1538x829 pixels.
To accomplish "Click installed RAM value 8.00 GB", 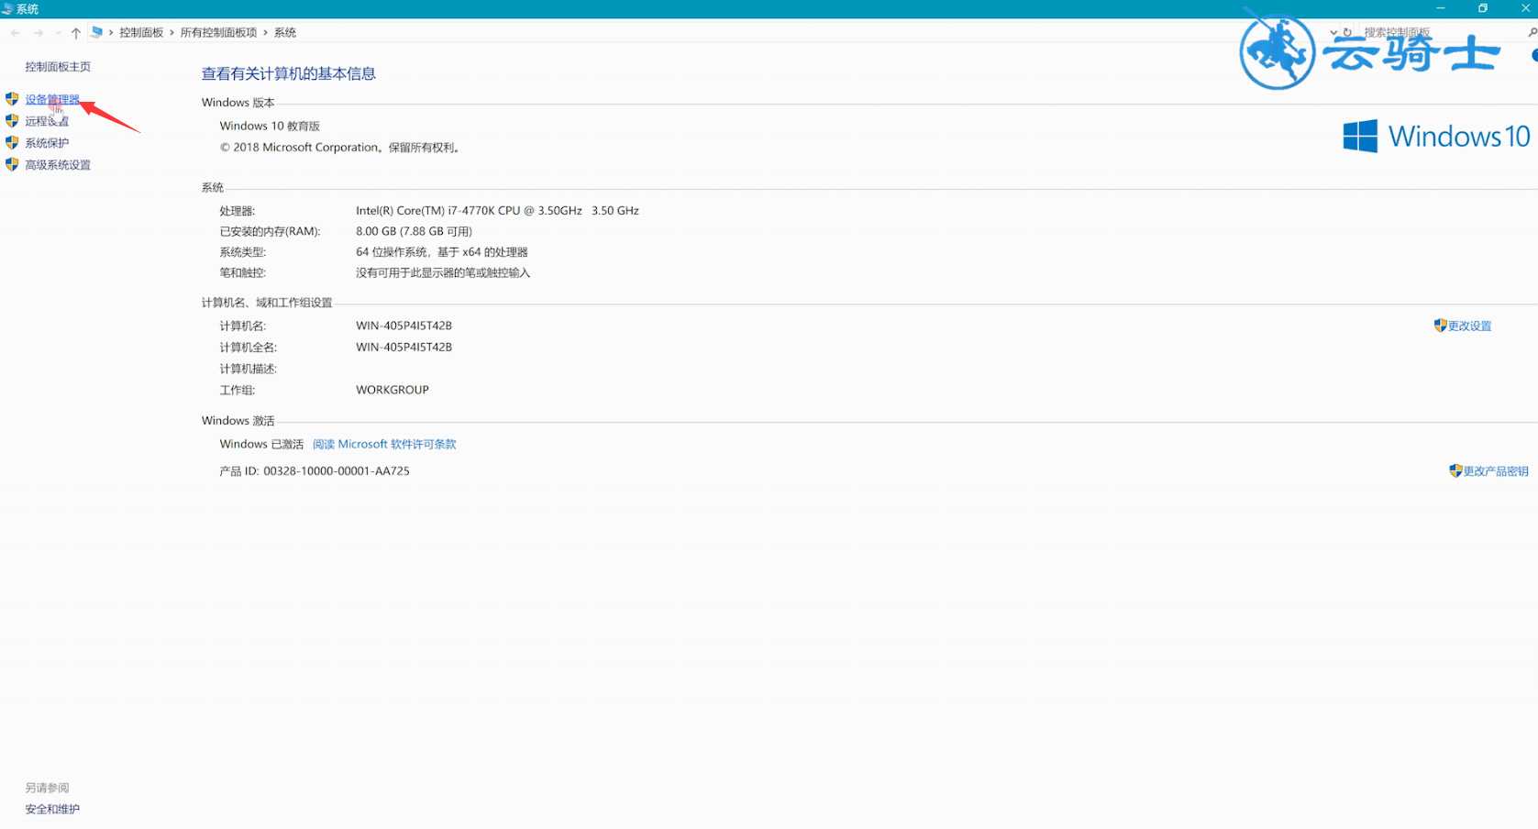I will [414, 232].
